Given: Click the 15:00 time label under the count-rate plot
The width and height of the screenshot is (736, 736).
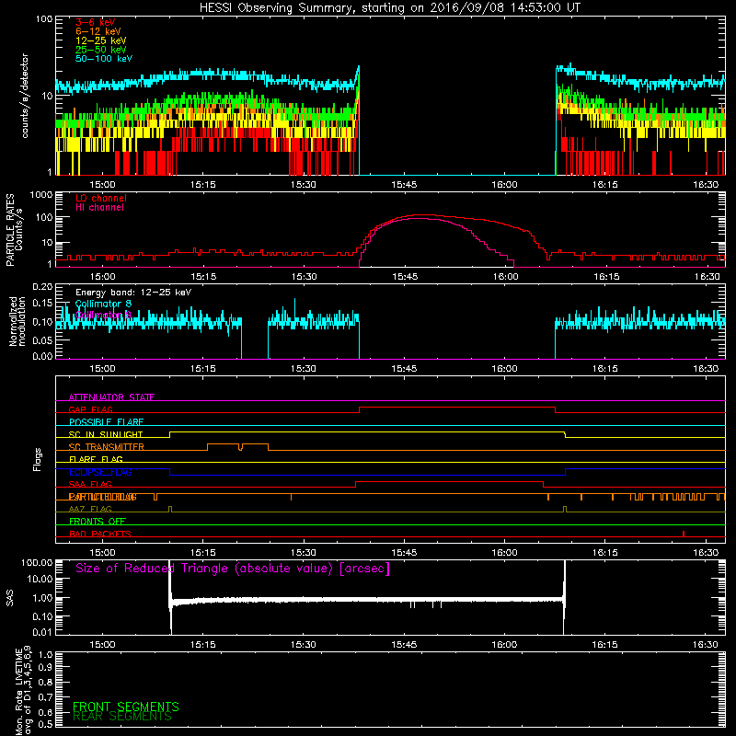Looking at the screenshot, I should (x=102, y=185).
